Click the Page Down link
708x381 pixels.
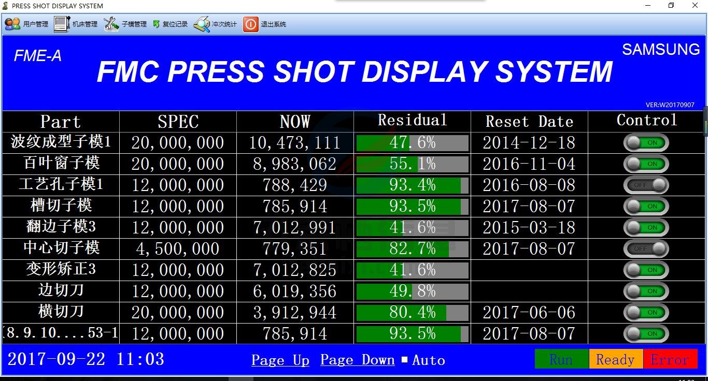pyautogui.click(x=358, y=360)
